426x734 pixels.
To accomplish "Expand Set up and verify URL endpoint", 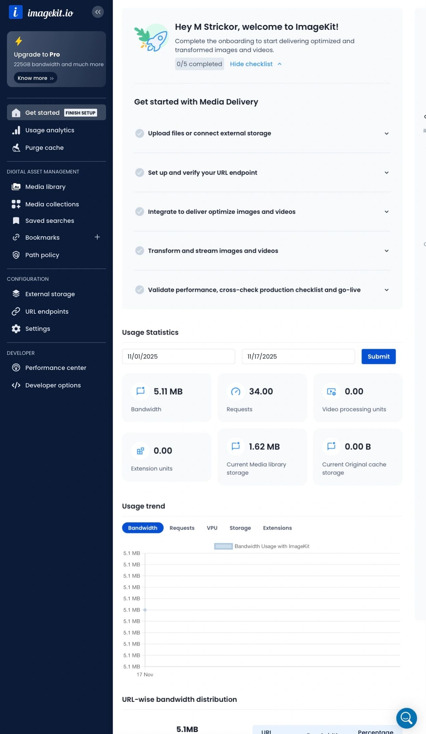I will pyautogui.click(x=387, y=172).
